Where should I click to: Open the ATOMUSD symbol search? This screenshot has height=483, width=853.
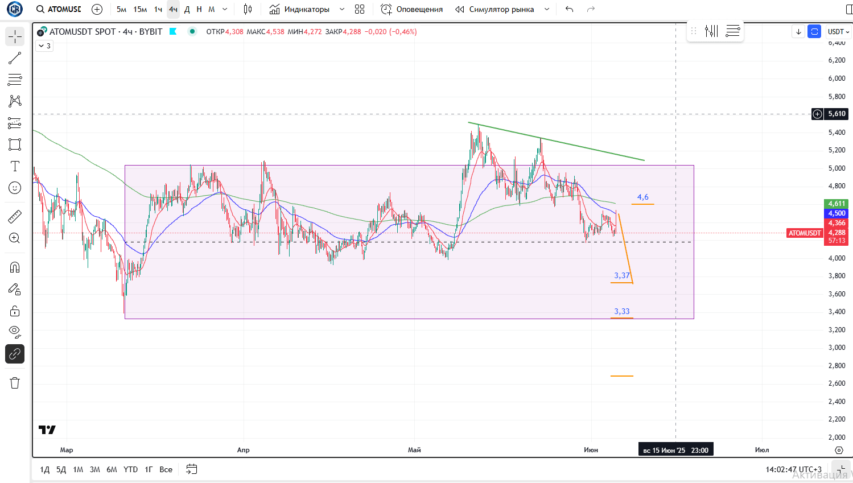point(59,9)
